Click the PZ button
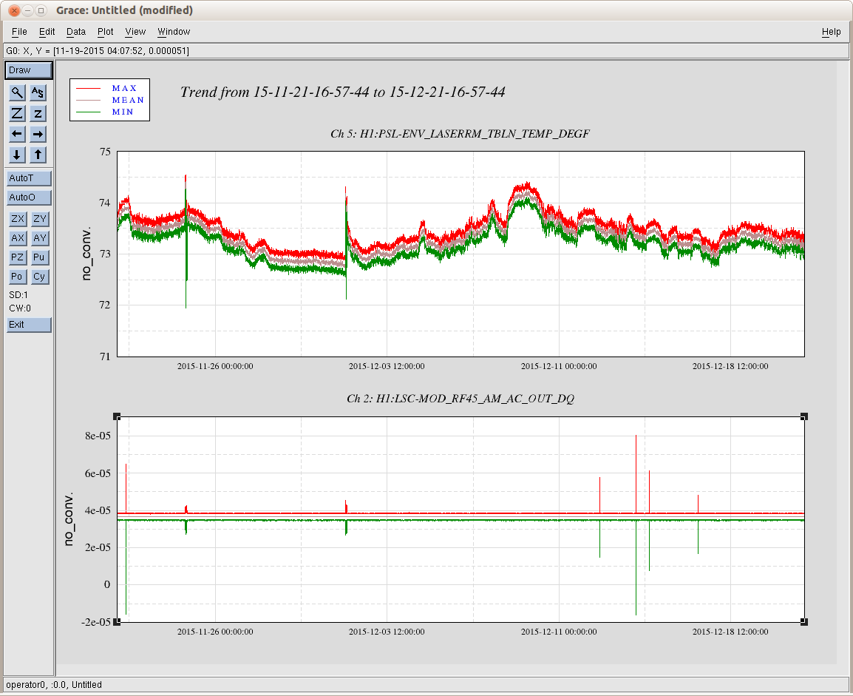Viewport: 853px width, 696px height. [18, 257]
